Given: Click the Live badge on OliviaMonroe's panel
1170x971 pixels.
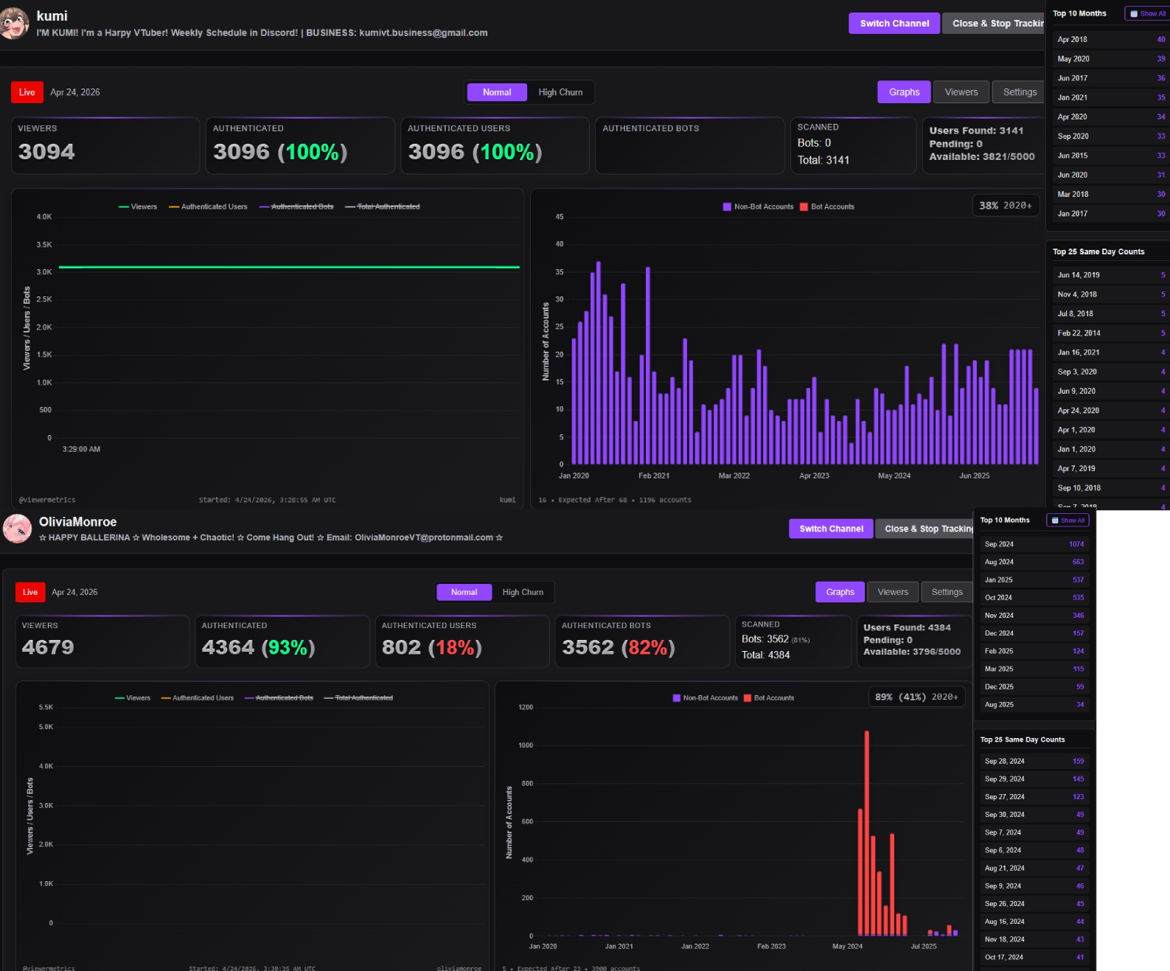Looking at the screenshot, I should point(30,592).
